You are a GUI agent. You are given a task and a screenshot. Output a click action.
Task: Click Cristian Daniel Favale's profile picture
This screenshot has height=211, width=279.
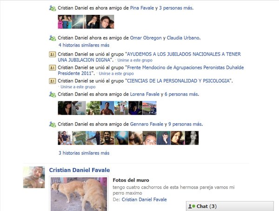[34, 177]
